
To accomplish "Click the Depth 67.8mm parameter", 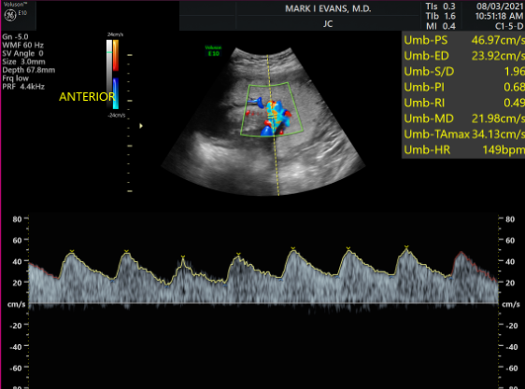I will 28,70.
